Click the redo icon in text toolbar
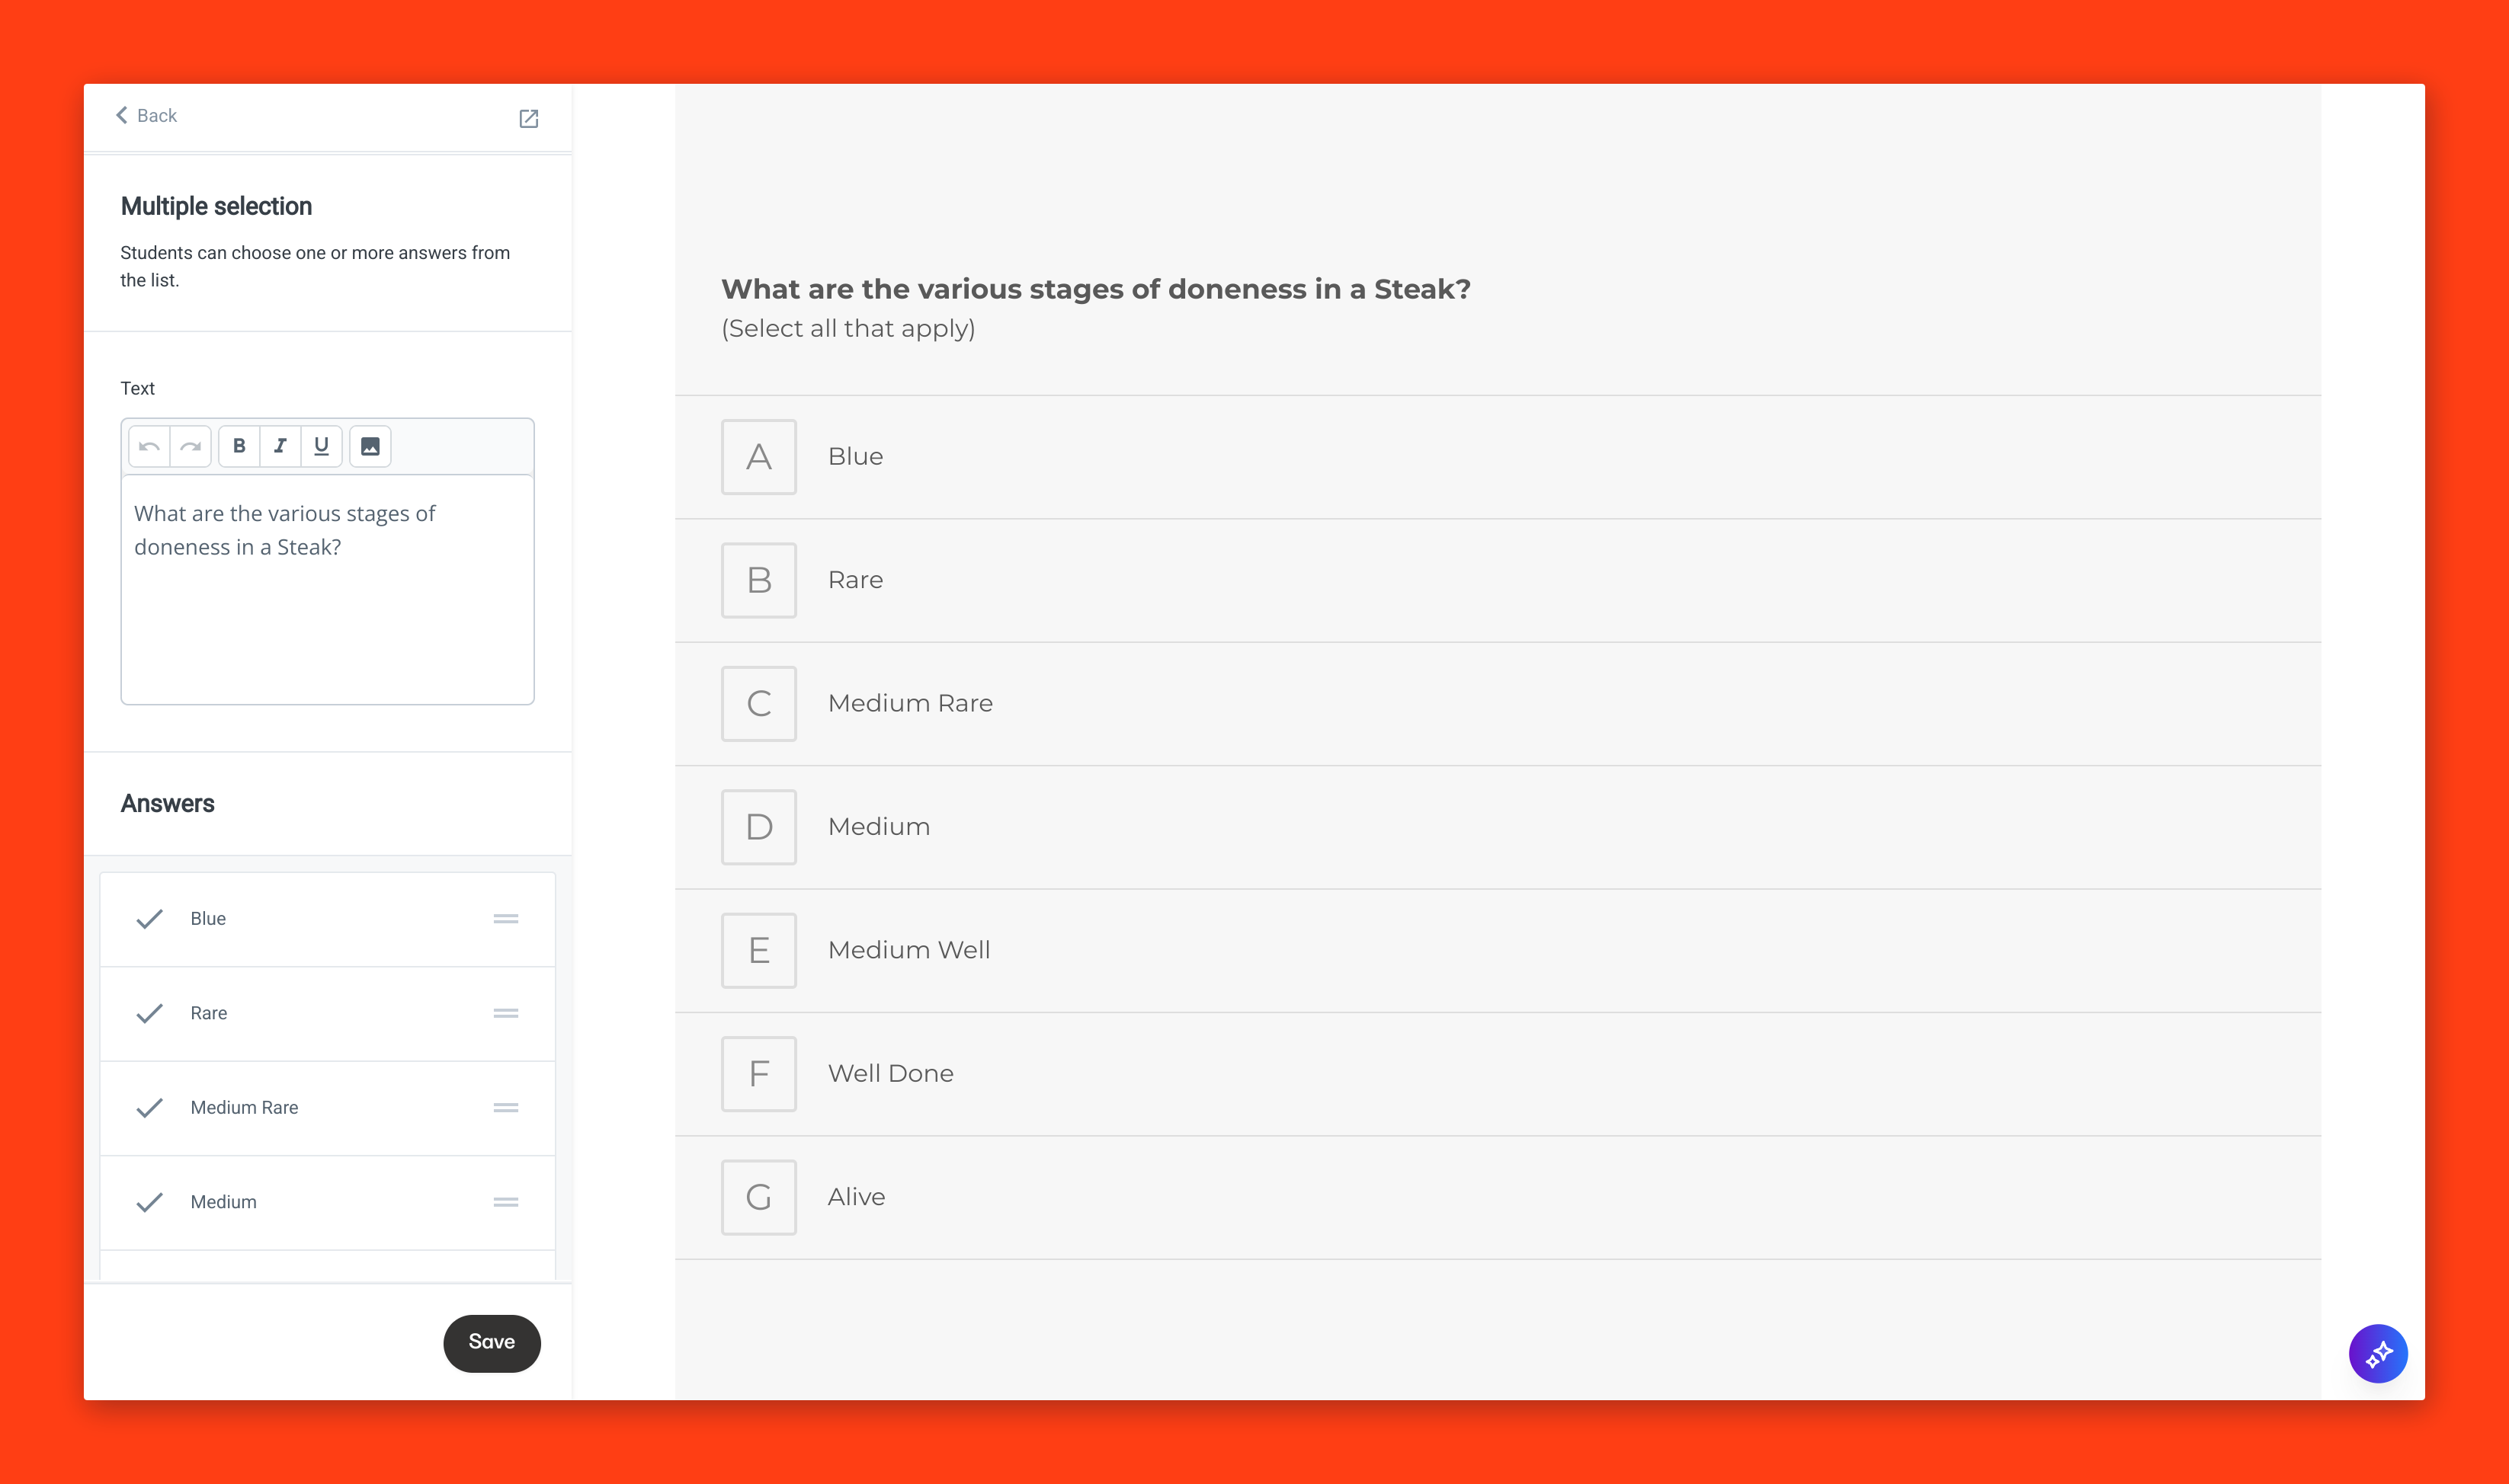Image resolution: width=2509 pixels, height=1484 pixels. click(190, 446)
